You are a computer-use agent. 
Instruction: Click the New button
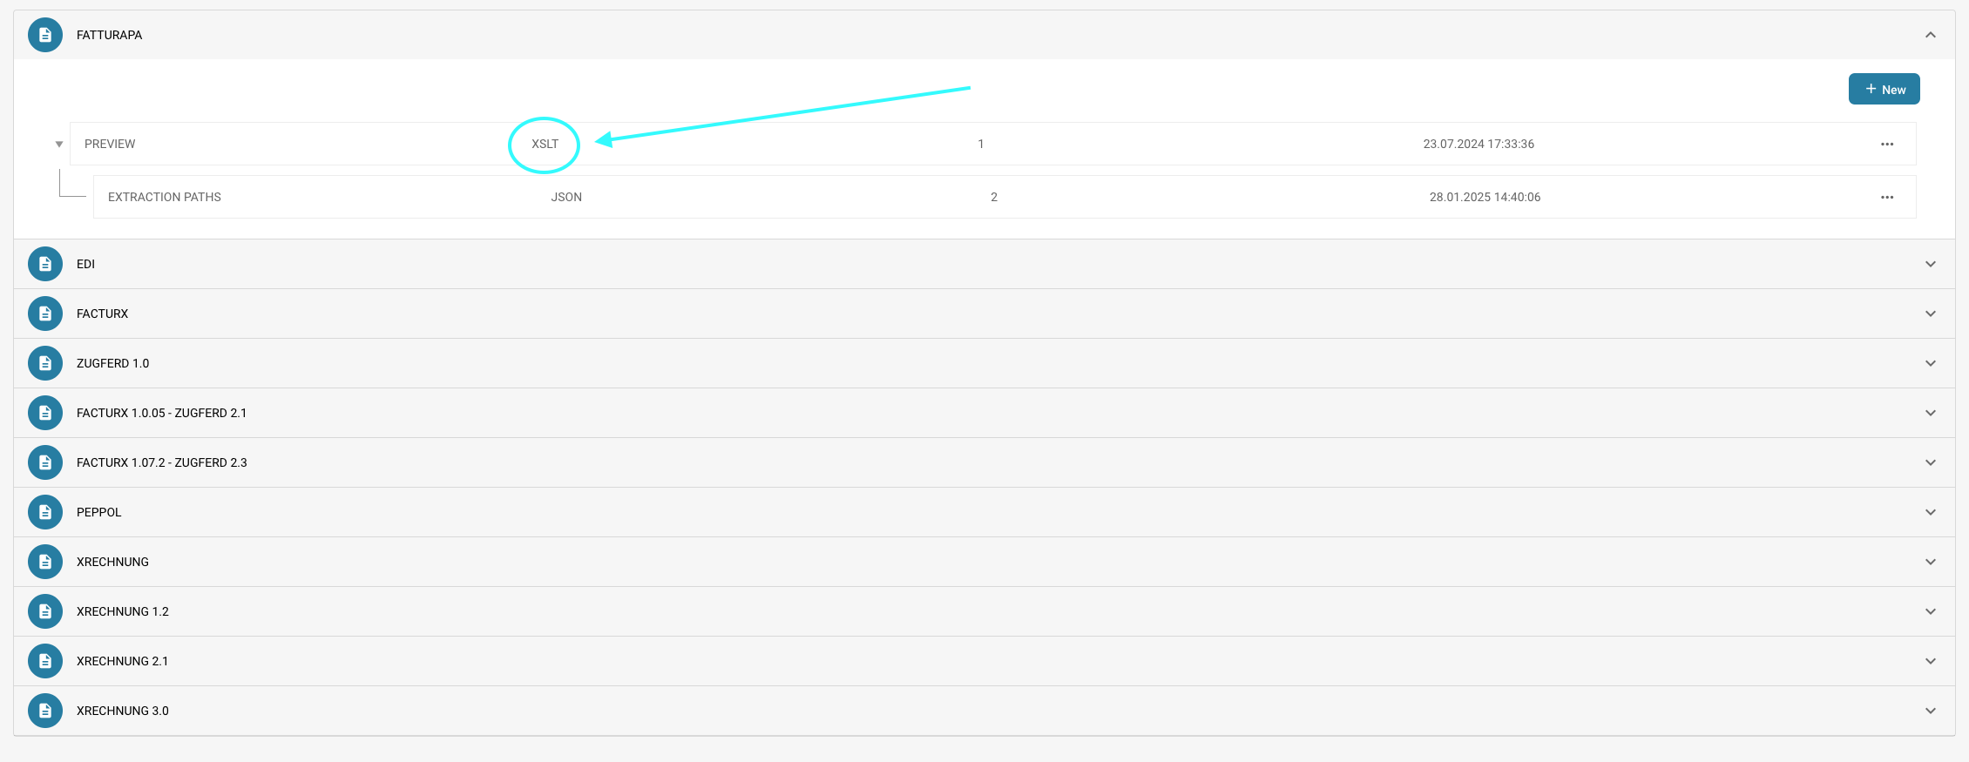tap(1884, 89)
